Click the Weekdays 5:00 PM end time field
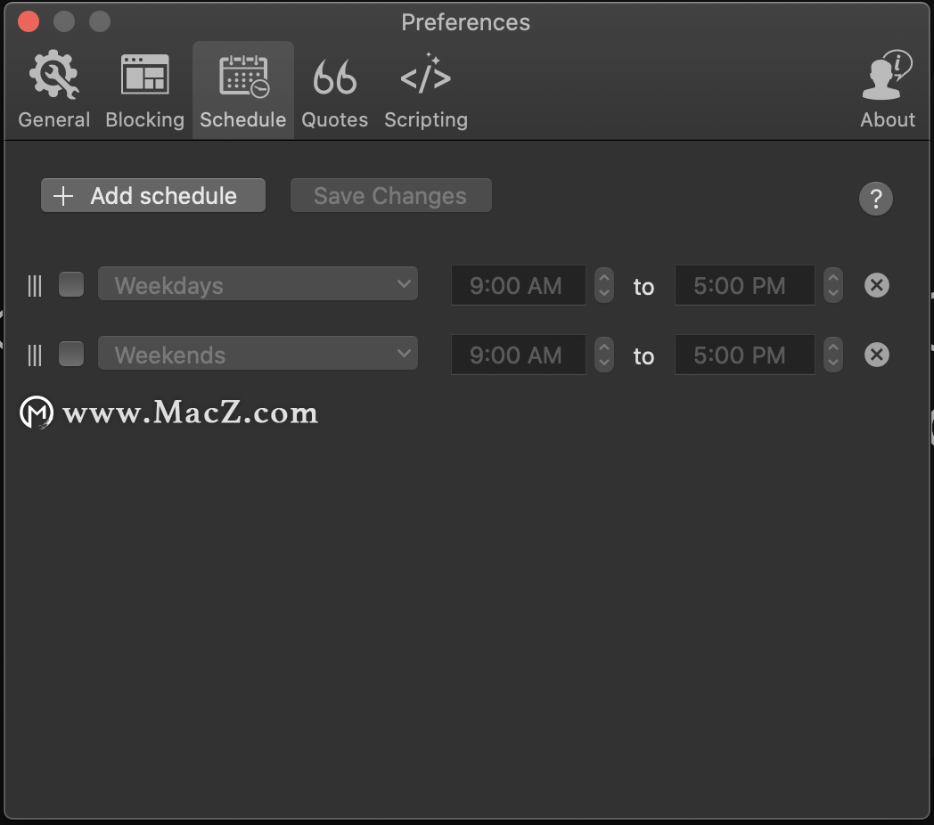 pyautogui.click(x=744, y=285)
